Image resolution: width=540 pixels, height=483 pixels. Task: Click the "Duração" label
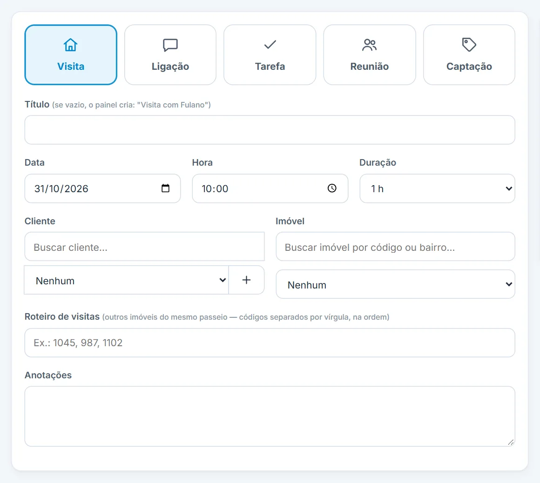pyautogui.click(x=378, y=162)
